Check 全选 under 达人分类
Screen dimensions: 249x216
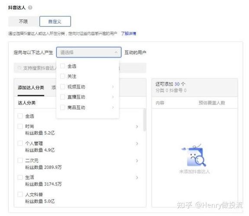20,116
